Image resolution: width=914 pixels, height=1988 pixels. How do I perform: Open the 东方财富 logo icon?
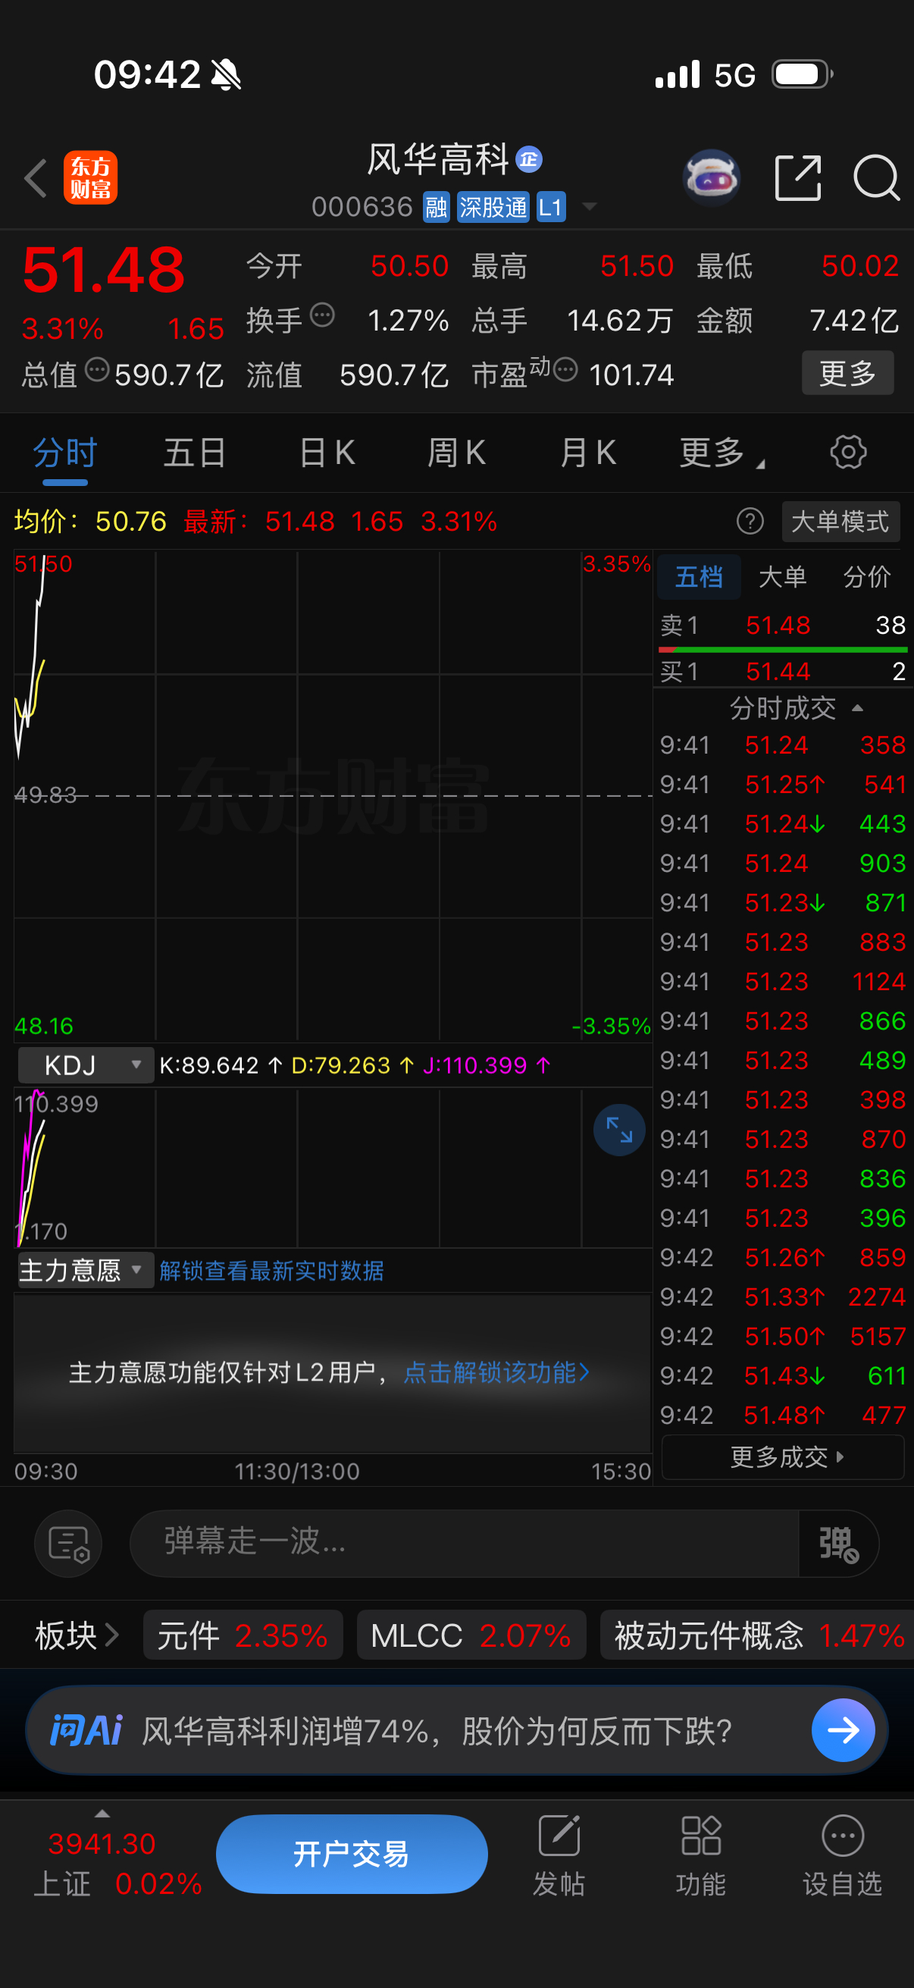(90, 177)
